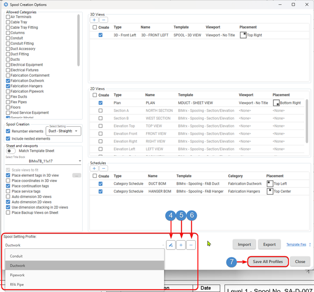
Task: Remove selected schedule row
Action: pyautogui.click(x=104, y=168)
